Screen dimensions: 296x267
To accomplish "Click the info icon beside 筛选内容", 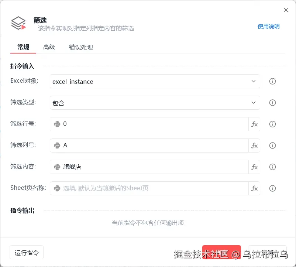I will (272, 167).
